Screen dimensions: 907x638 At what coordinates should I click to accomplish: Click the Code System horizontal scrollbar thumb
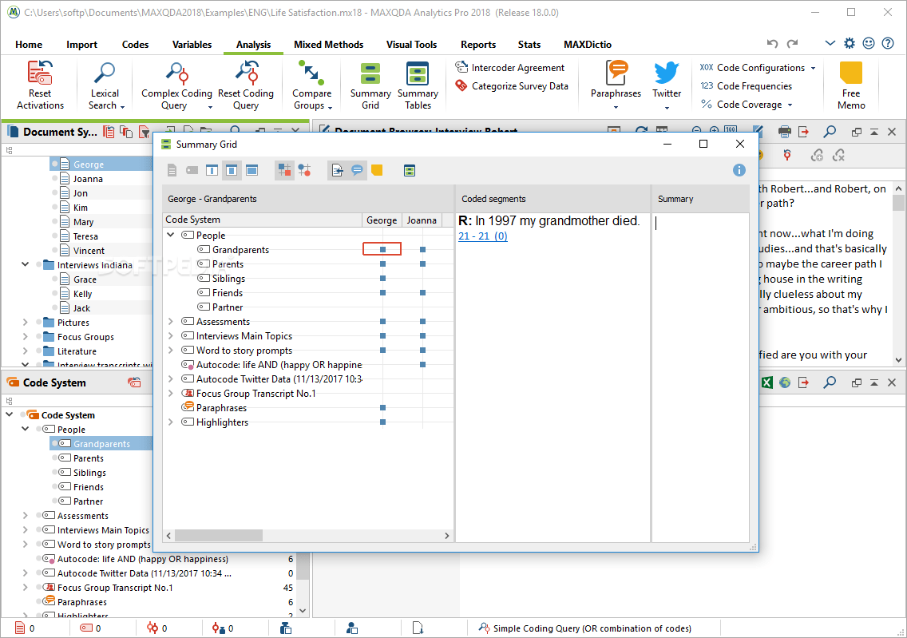tap(219, 536)
